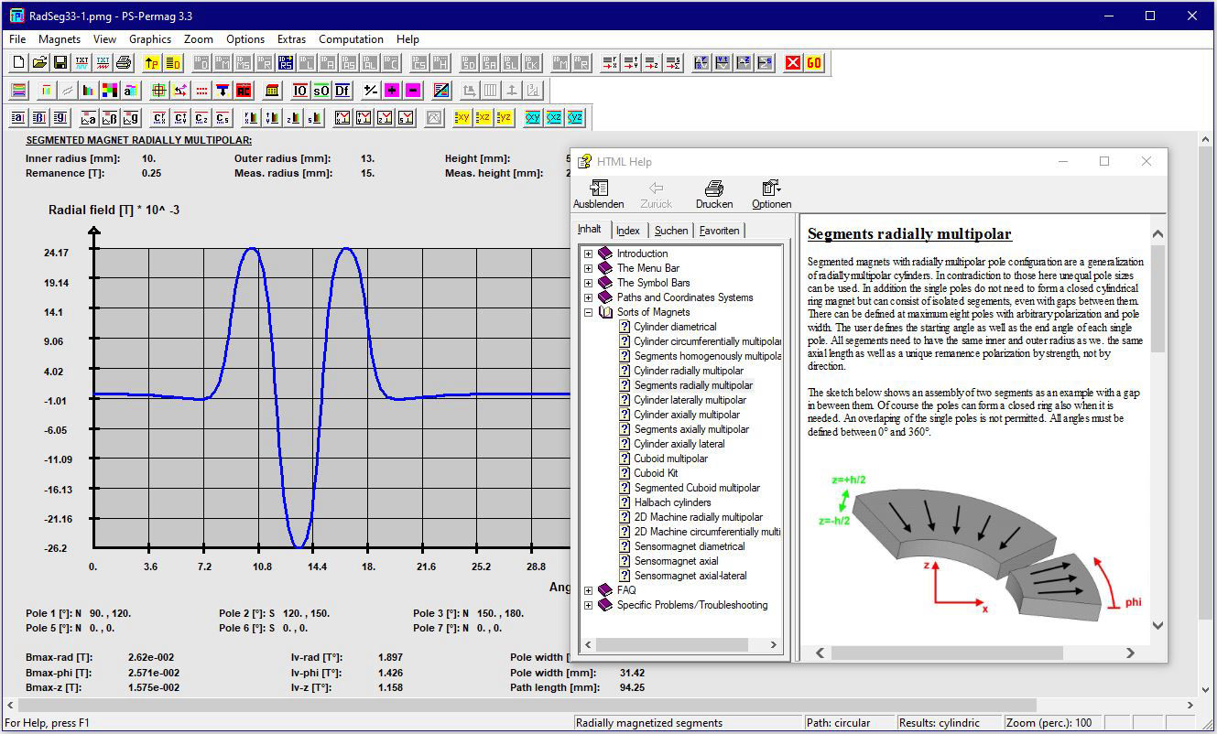This screenshot has height=734, width=1217.
Task: Expand the Introduction help topic
Action: coord(588,254)
